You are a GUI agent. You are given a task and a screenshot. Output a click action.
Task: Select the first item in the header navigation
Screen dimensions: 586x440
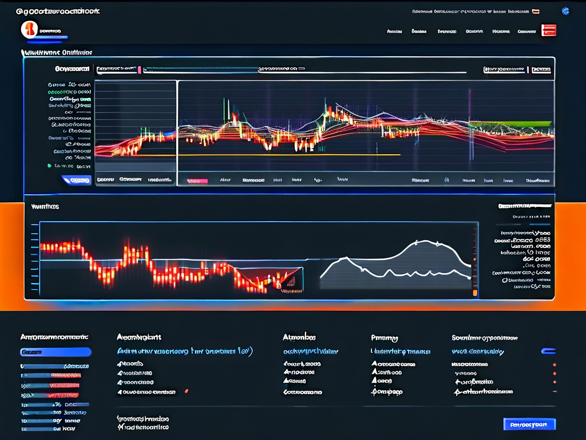(394, 32)
